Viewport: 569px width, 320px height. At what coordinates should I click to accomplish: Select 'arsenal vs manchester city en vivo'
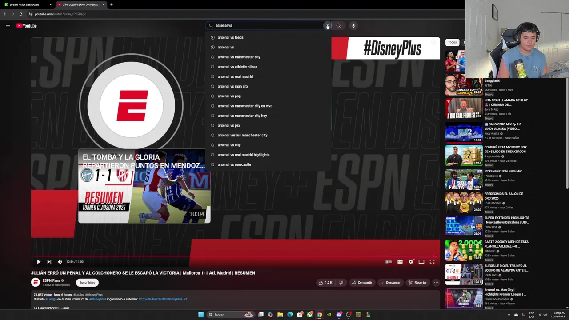click(x=268, y=106)
